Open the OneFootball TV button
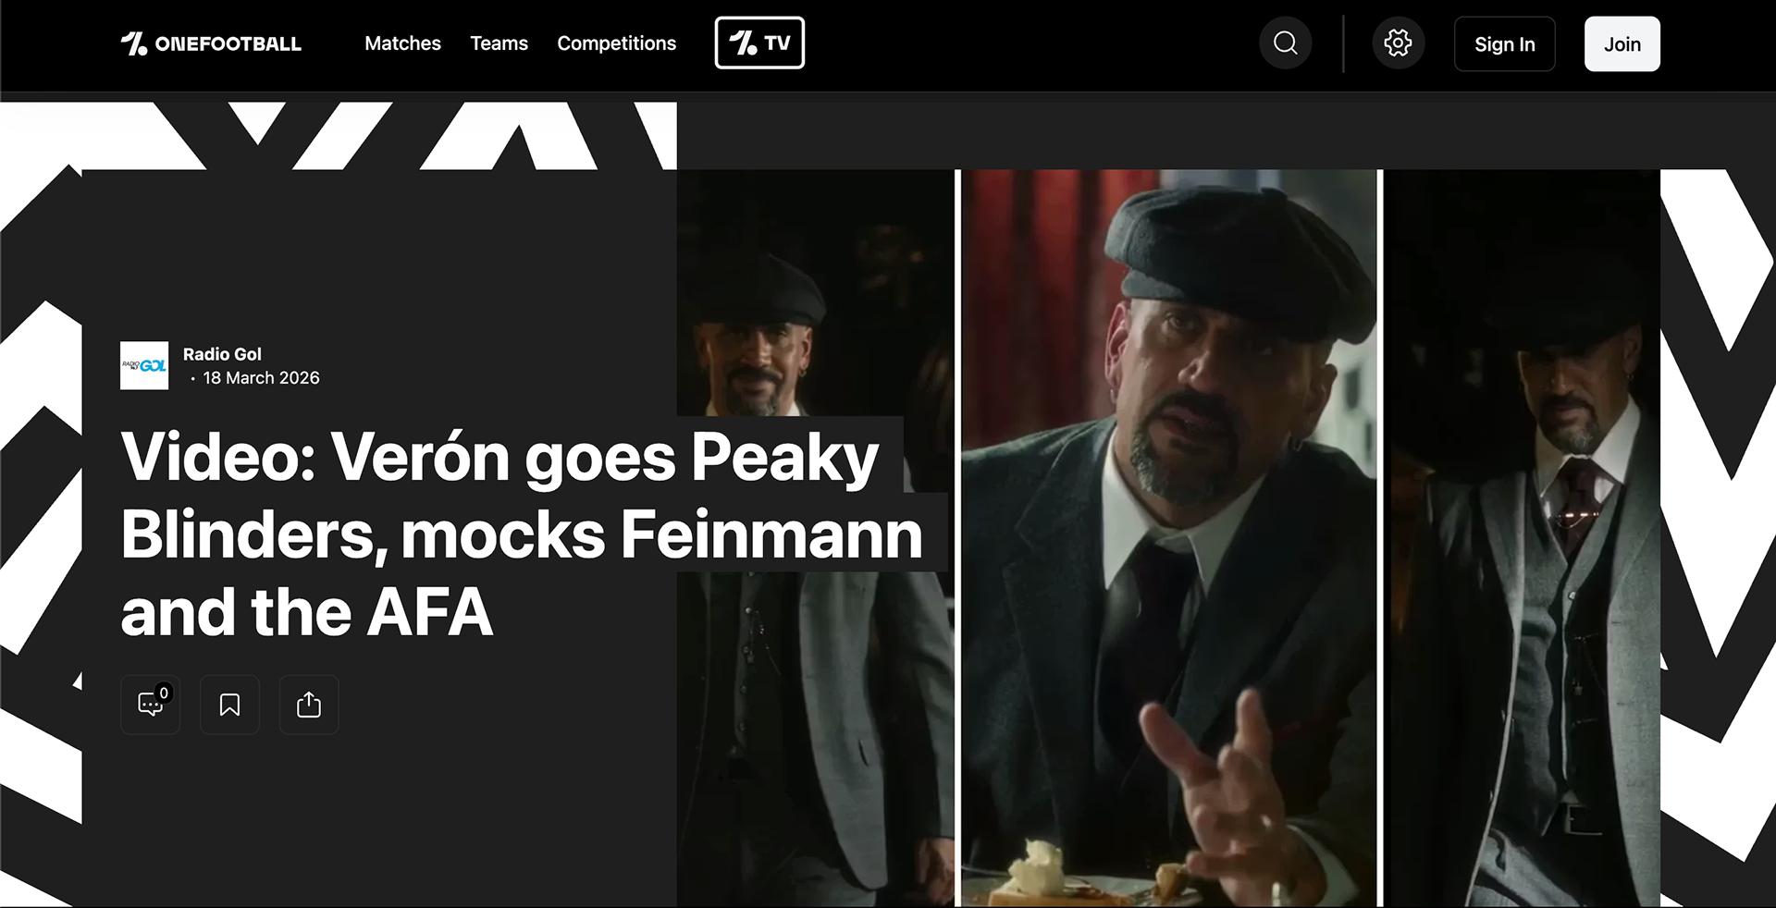 (x=759, y=43)
